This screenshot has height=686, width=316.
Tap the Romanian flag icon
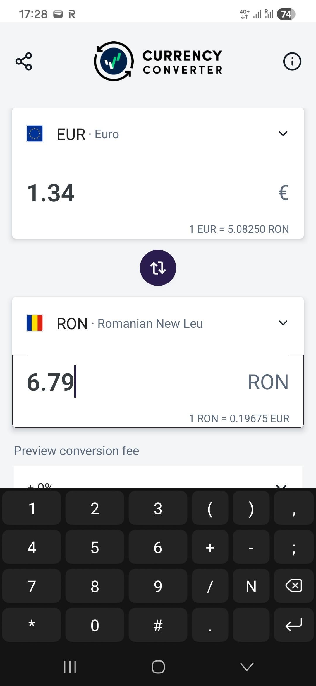click(35, 323)
